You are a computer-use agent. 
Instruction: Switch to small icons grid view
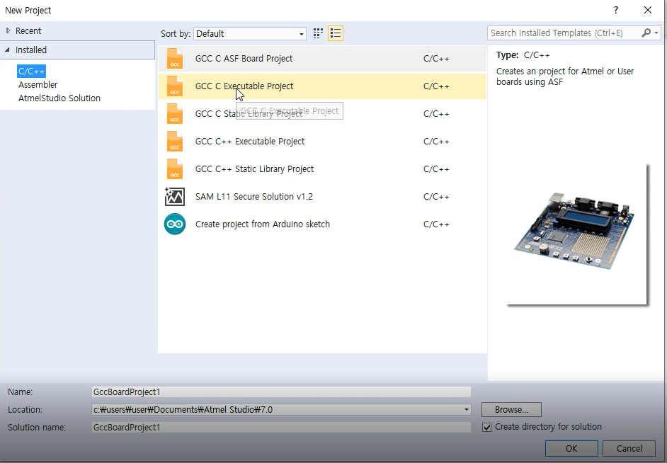point(318,33)
